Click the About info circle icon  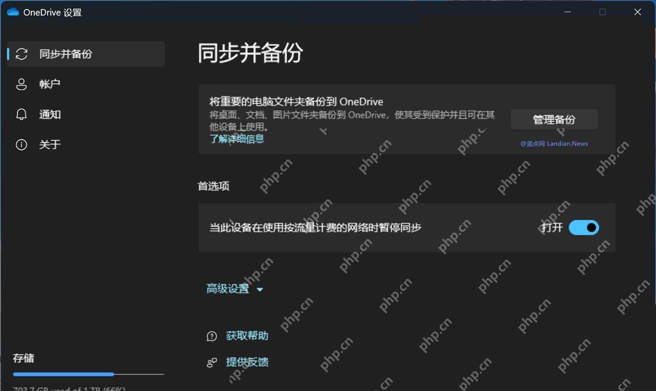coord(22,145)
